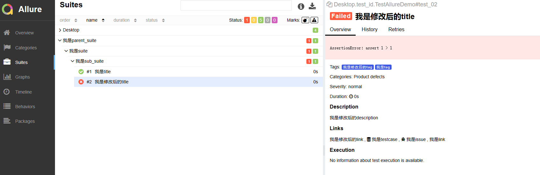Open Categories in the sidebar
540x175 pixels.
pyautogui.click(x=26, y=48)
